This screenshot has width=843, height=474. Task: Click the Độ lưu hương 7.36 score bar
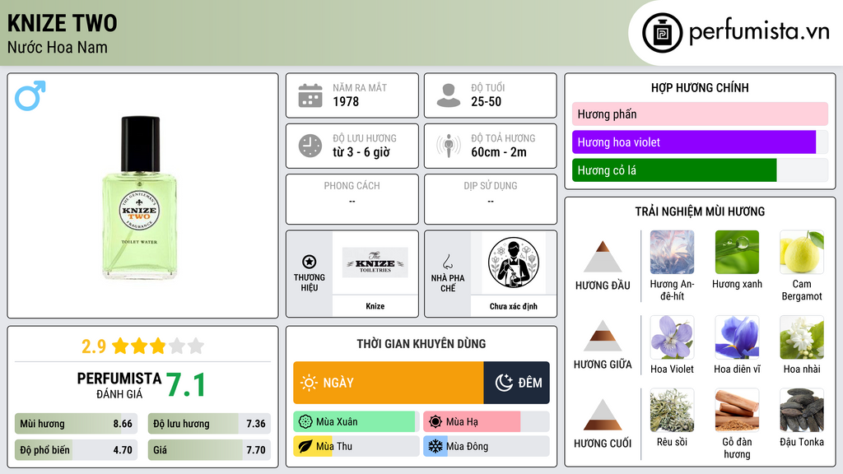click(209, 424)
